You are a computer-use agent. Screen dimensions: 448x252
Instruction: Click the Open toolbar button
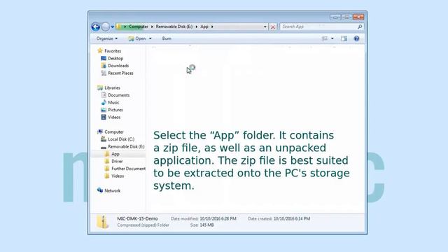(137, 38)
